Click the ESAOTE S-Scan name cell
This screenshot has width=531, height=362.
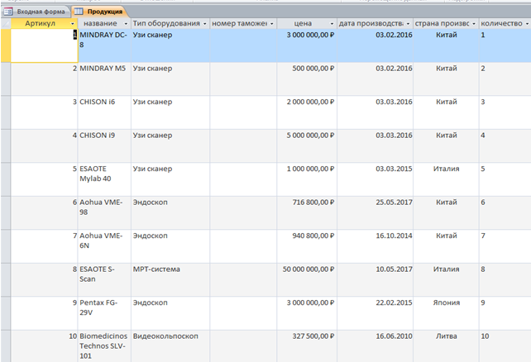coord(104,280)
